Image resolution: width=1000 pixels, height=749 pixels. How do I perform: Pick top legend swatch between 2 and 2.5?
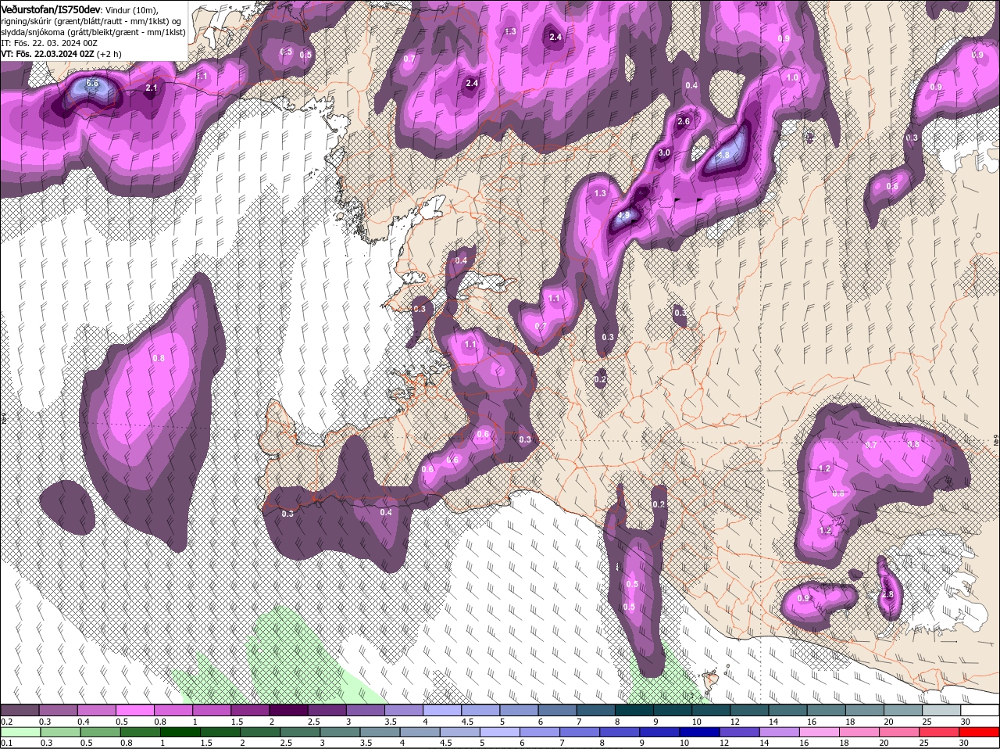click(289, 710)
